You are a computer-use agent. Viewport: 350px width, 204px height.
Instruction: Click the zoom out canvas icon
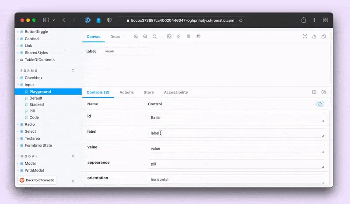145,37
